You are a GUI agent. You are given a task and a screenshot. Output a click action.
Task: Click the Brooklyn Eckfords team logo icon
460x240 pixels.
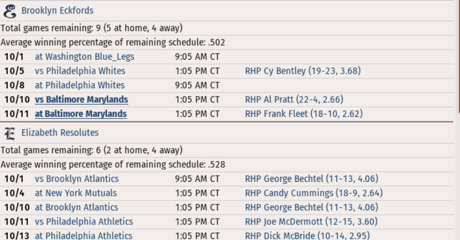coord(10,11)
